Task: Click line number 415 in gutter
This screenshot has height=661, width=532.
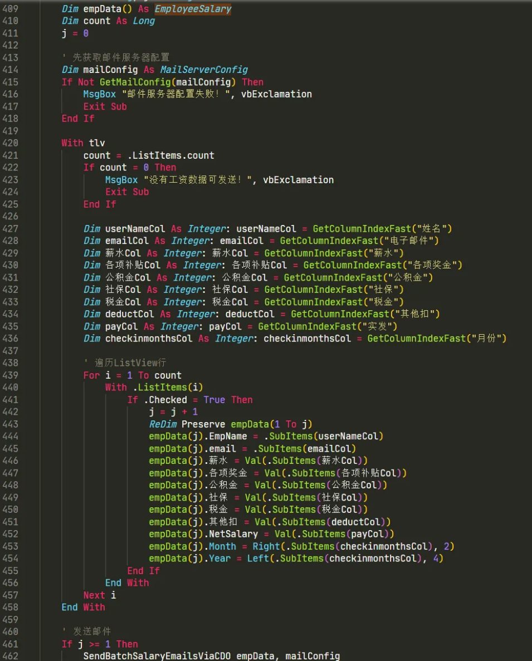Action: point(10,82)
